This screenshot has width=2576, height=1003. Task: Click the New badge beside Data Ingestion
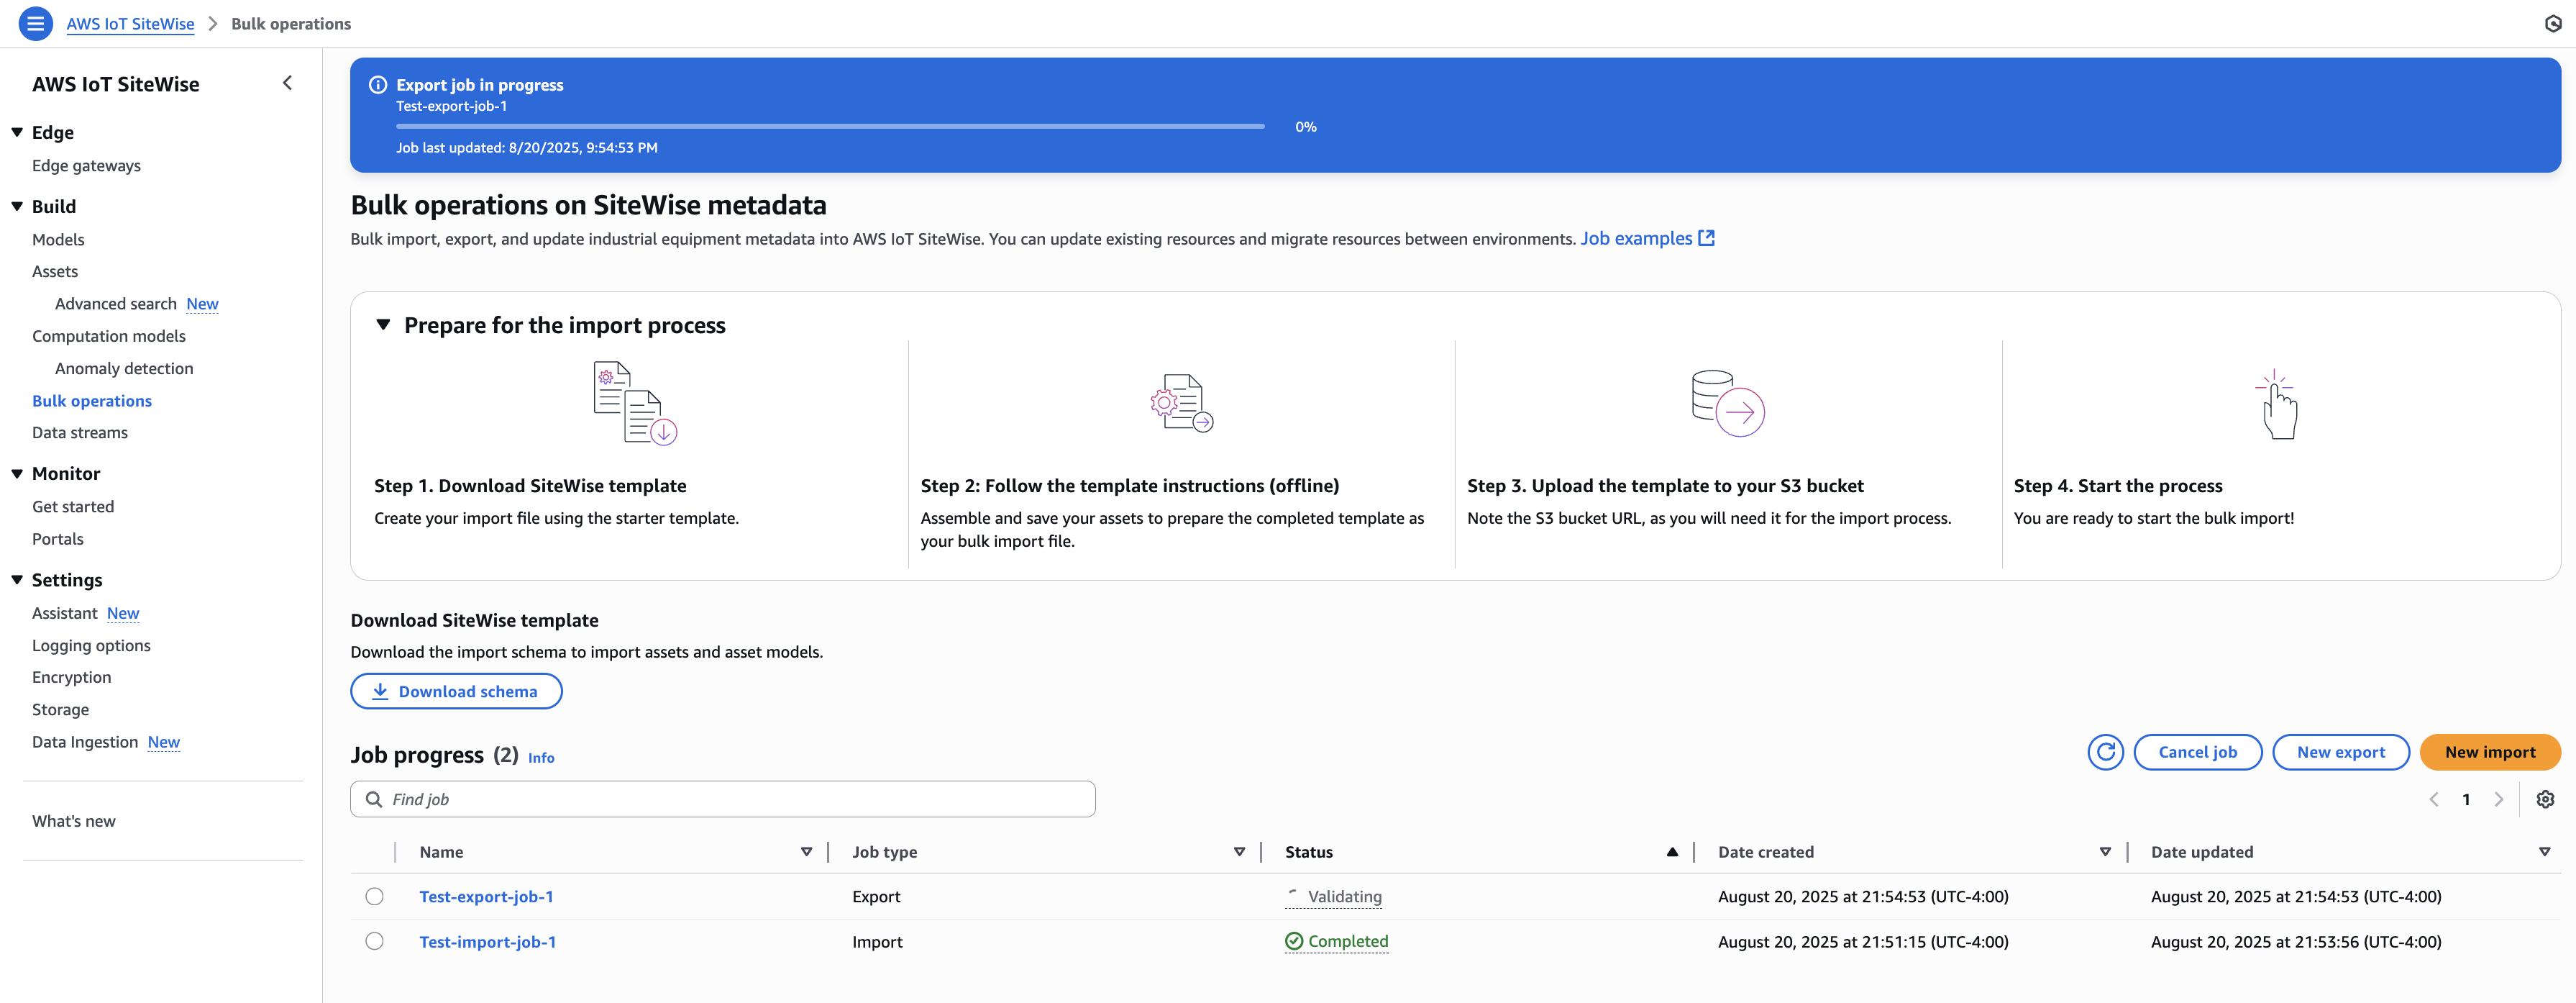[x=164, y=742]
